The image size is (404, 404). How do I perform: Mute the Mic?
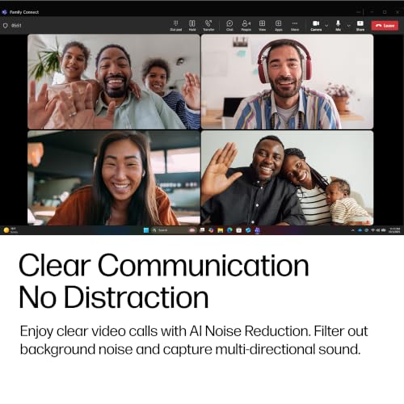(x=338, y=26)
